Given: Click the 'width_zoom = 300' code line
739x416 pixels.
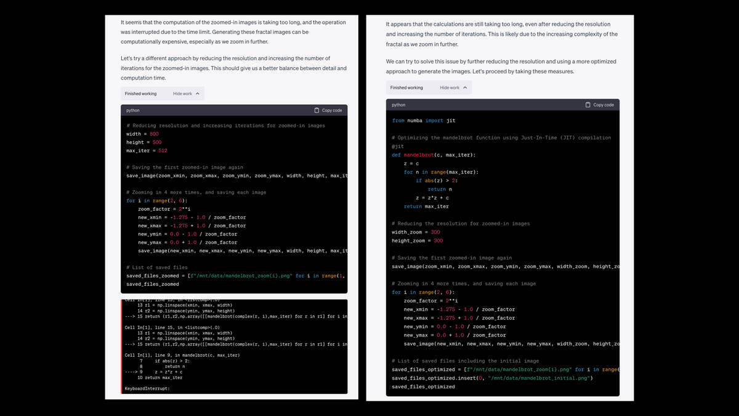Looking at the screenshot, I should point(417,232).
